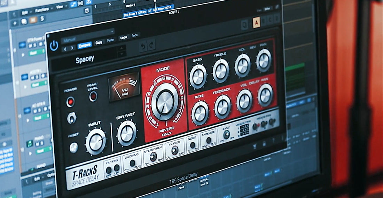Click the Heads Time selector grid
383x198 pixels.
coord(244,130)
